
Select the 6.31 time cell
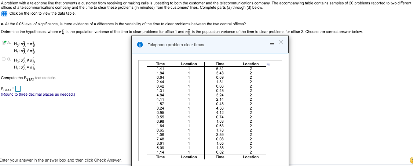coord(220,69)
